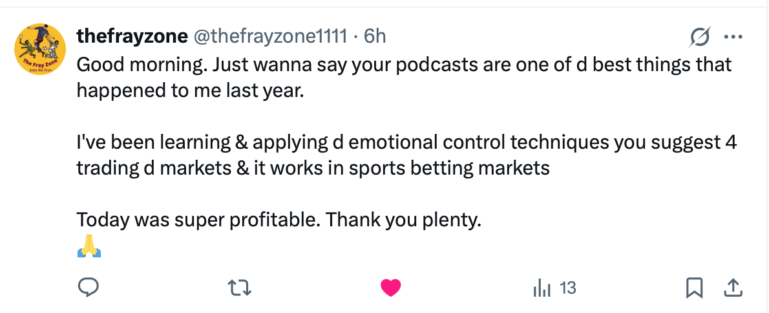Click the "sports betting markets" line
The image size is (769, 313).
pos(448,168)
